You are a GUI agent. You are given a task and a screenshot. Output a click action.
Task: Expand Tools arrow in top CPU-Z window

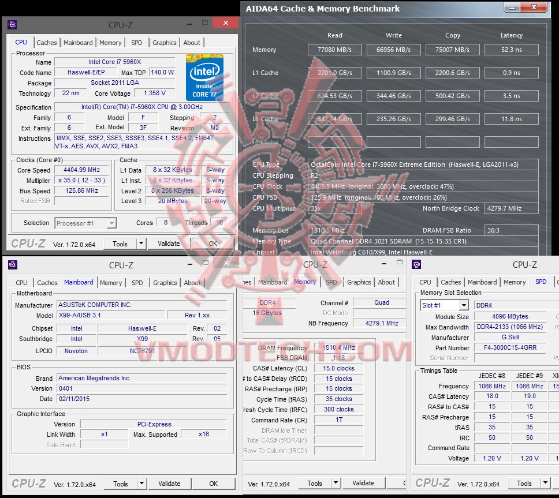click(x=141, y=244)
